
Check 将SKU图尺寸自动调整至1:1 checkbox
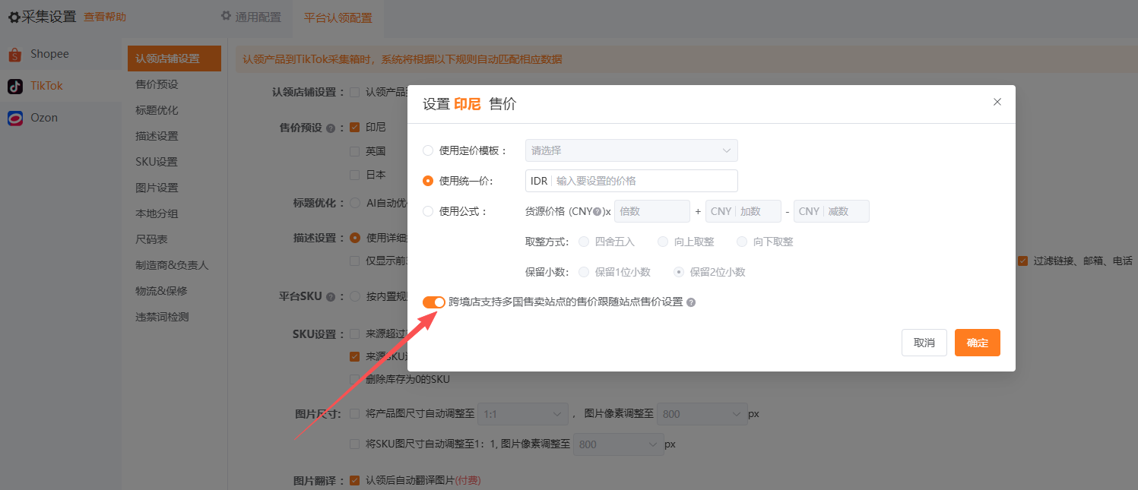coord(354,444)
